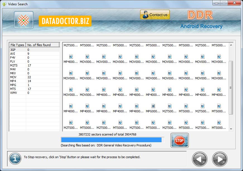Click the blue information icon

click(15, 158)
